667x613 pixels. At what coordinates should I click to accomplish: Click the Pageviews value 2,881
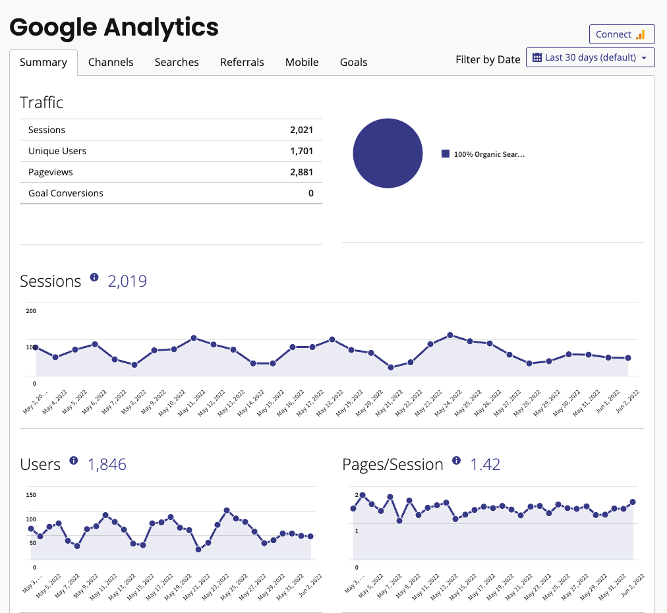point(302,172)
